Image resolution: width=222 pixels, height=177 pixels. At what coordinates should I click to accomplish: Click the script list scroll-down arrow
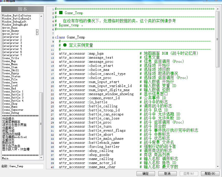pyautogui.click(x=41, y=158)
